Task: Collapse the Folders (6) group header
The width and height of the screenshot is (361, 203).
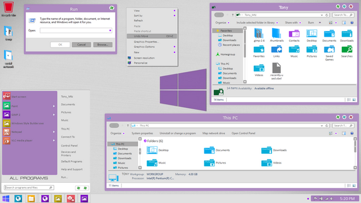Action: [145, 141]
